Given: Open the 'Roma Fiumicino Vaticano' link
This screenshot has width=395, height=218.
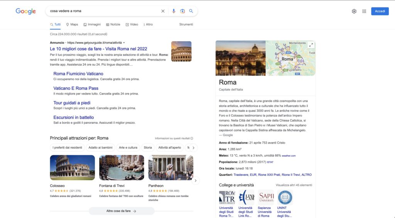Looking at the screenshot, I should (78, 74).
